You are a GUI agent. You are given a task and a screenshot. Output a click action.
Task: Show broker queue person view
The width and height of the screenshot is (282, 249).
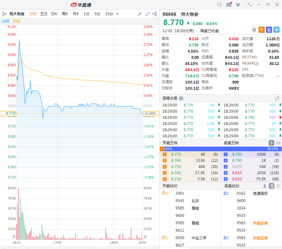265,186
